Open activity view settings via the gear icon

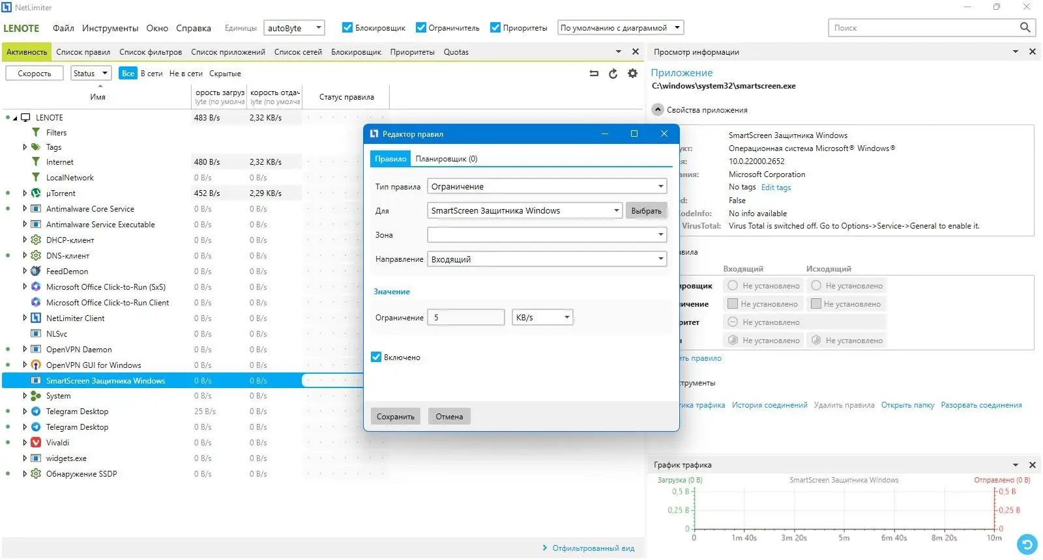(632, 74)
